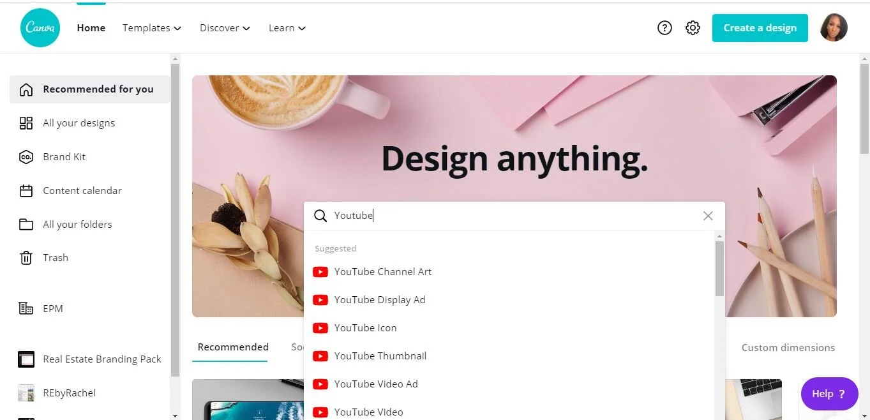Click YouTube logo beside Video Ad suggestion

coord(320,384)
